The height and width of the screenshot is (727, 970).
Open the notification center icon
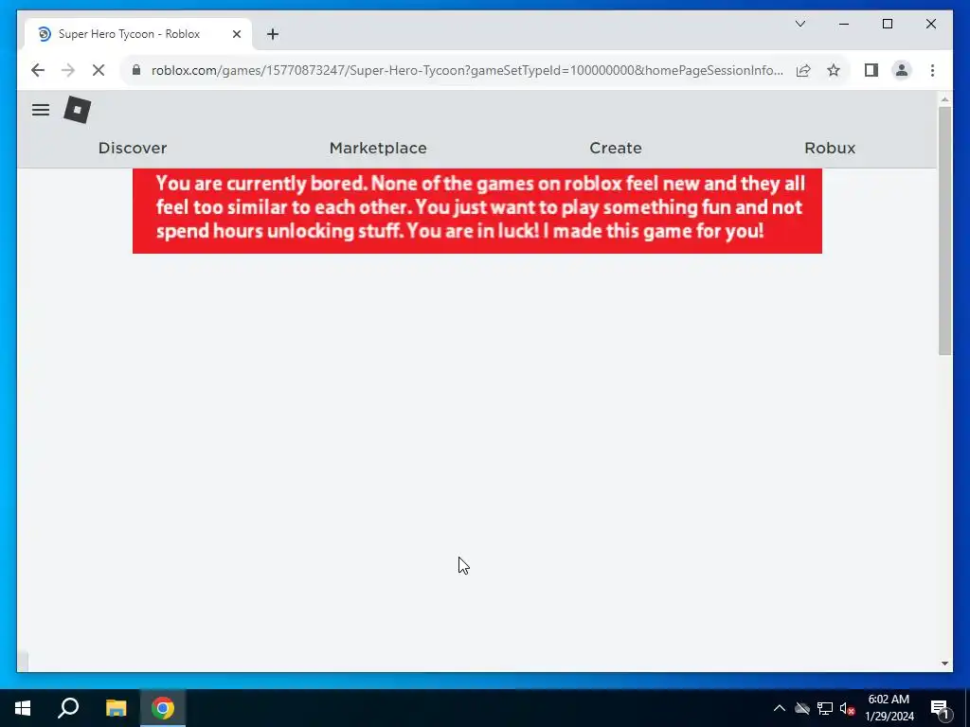coord(940,708)
